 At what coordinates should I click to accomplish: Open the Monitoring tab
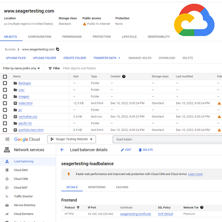pos(97,187)
